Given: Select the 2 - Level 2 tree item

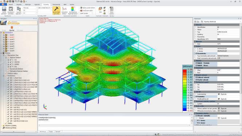Looking at the screenshot, I should click(x=11, y=37).
